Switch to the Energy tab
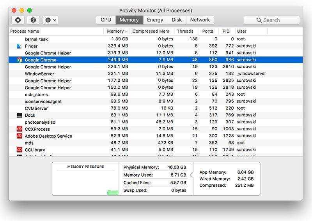 155,20
